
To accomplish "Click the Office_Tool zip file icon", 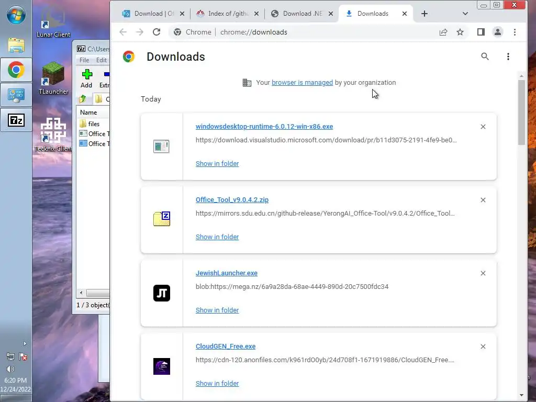I will pyautogui.click(x=161, y=219).
